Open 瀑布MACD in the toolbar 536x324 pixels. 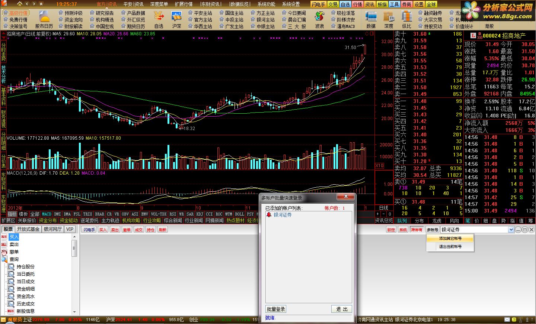pos(343,26)
